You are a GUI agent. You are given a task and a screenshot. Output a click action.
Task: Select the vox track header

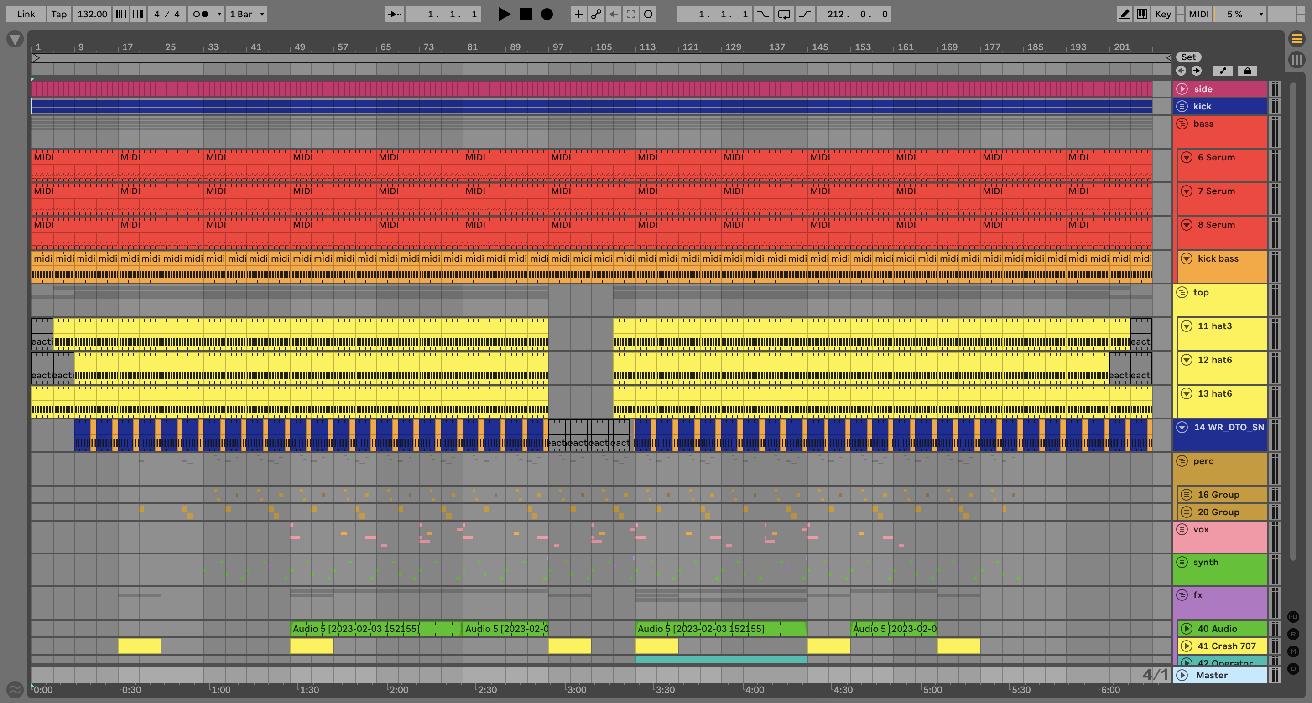[1223, 532]
